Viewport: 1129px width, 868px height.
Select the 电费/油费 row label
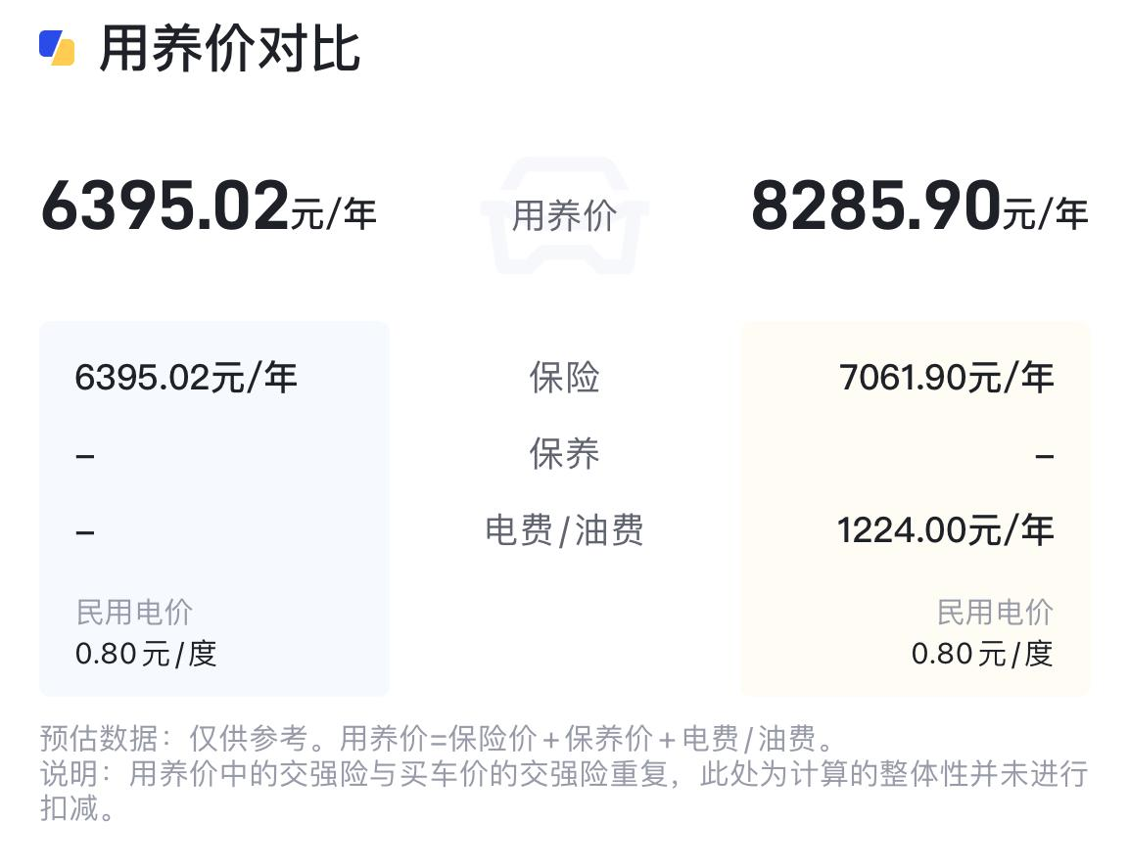564,530
